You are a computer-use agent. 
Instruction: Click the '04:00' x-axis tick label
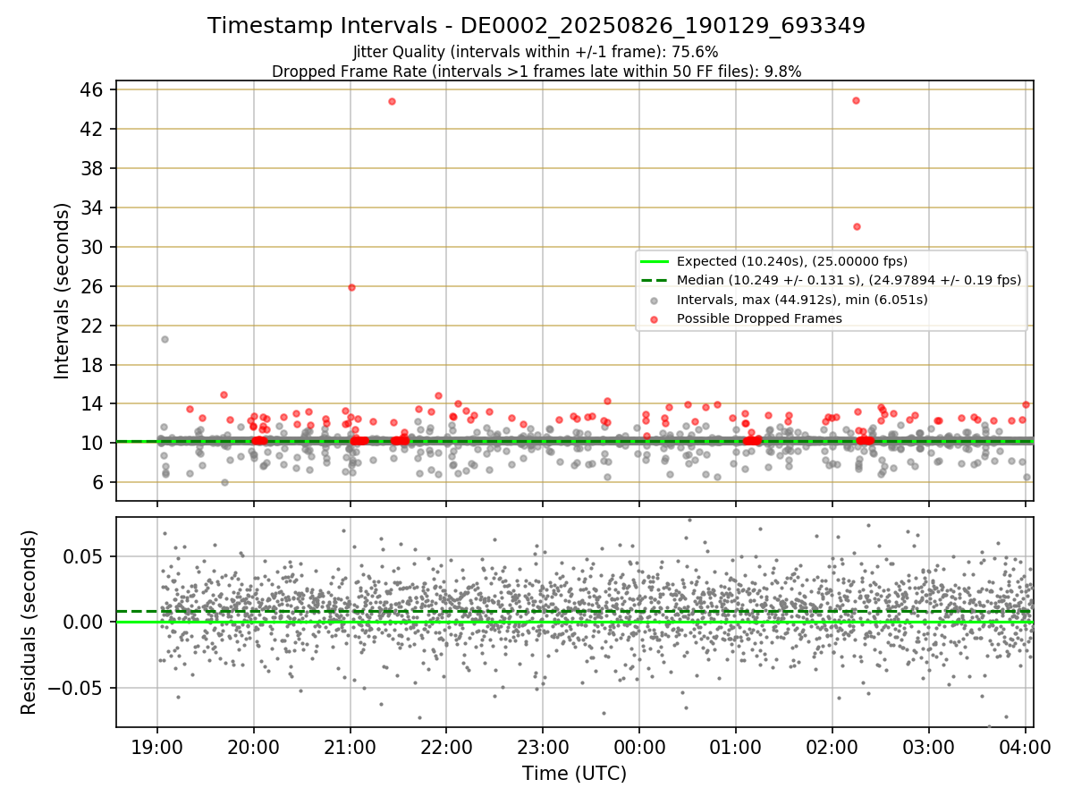coord(1026,747)
